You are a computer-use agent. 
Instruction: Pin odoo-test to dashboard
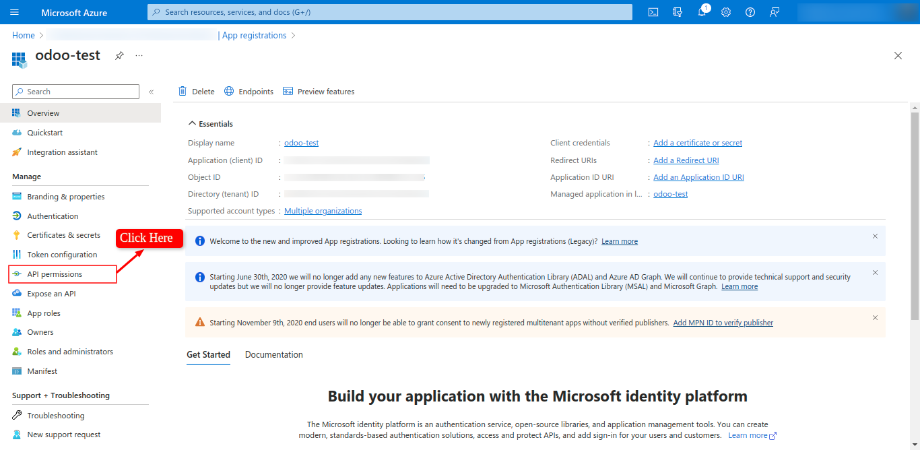tap(119, 56)
